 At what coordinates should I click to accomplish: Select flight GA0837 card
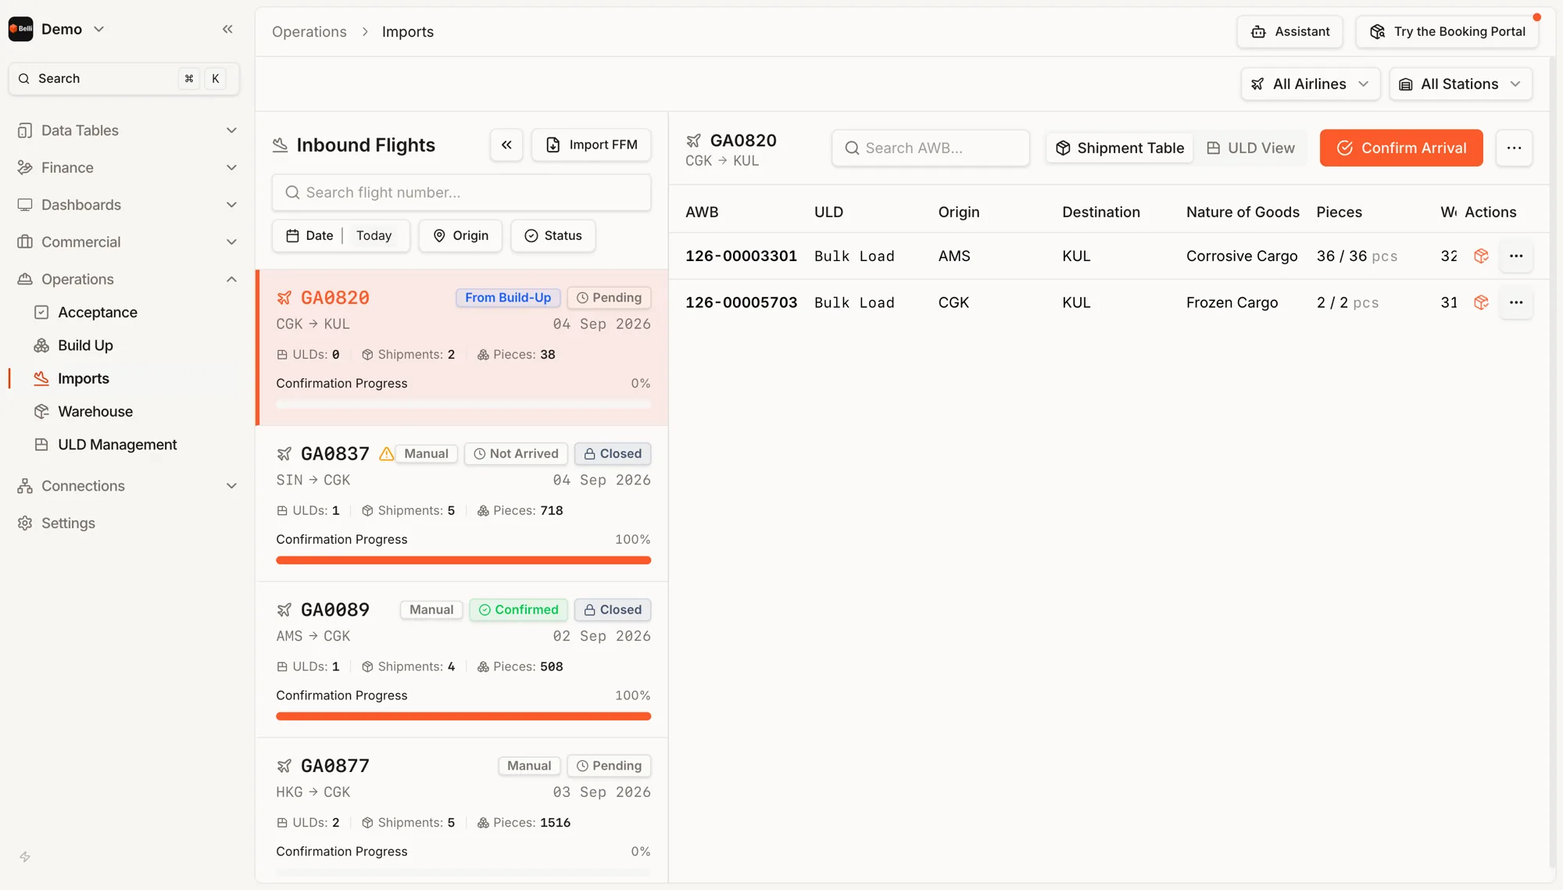[463, 504]
